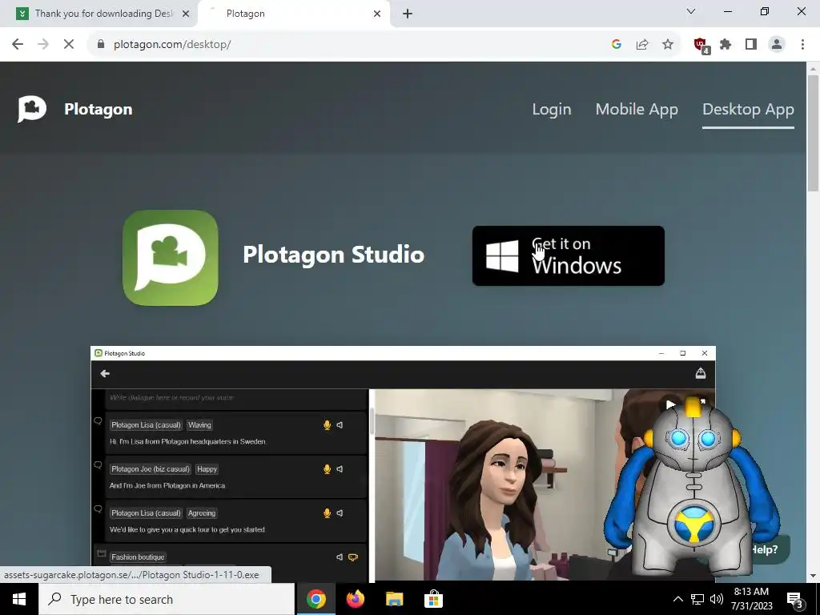Open Chrome from the taskbar

316,599
